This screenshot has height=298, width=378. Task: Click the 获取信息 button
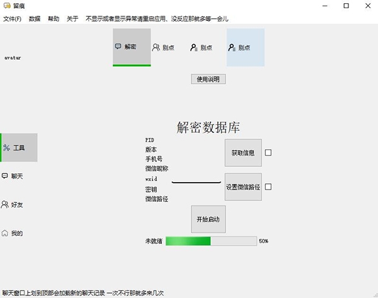click(243, 152)
